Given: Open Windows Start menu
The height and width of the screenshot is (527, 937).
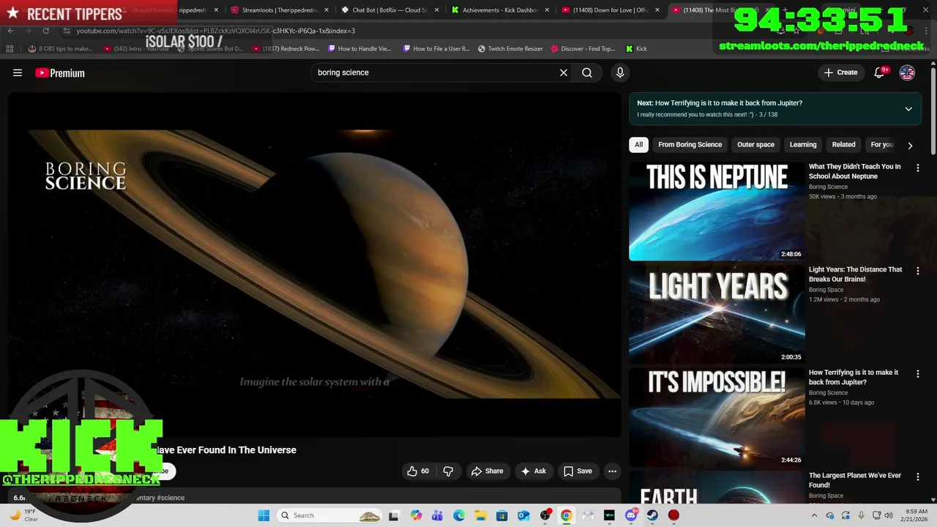Looking at the screenshot, I should pos(264,515).
